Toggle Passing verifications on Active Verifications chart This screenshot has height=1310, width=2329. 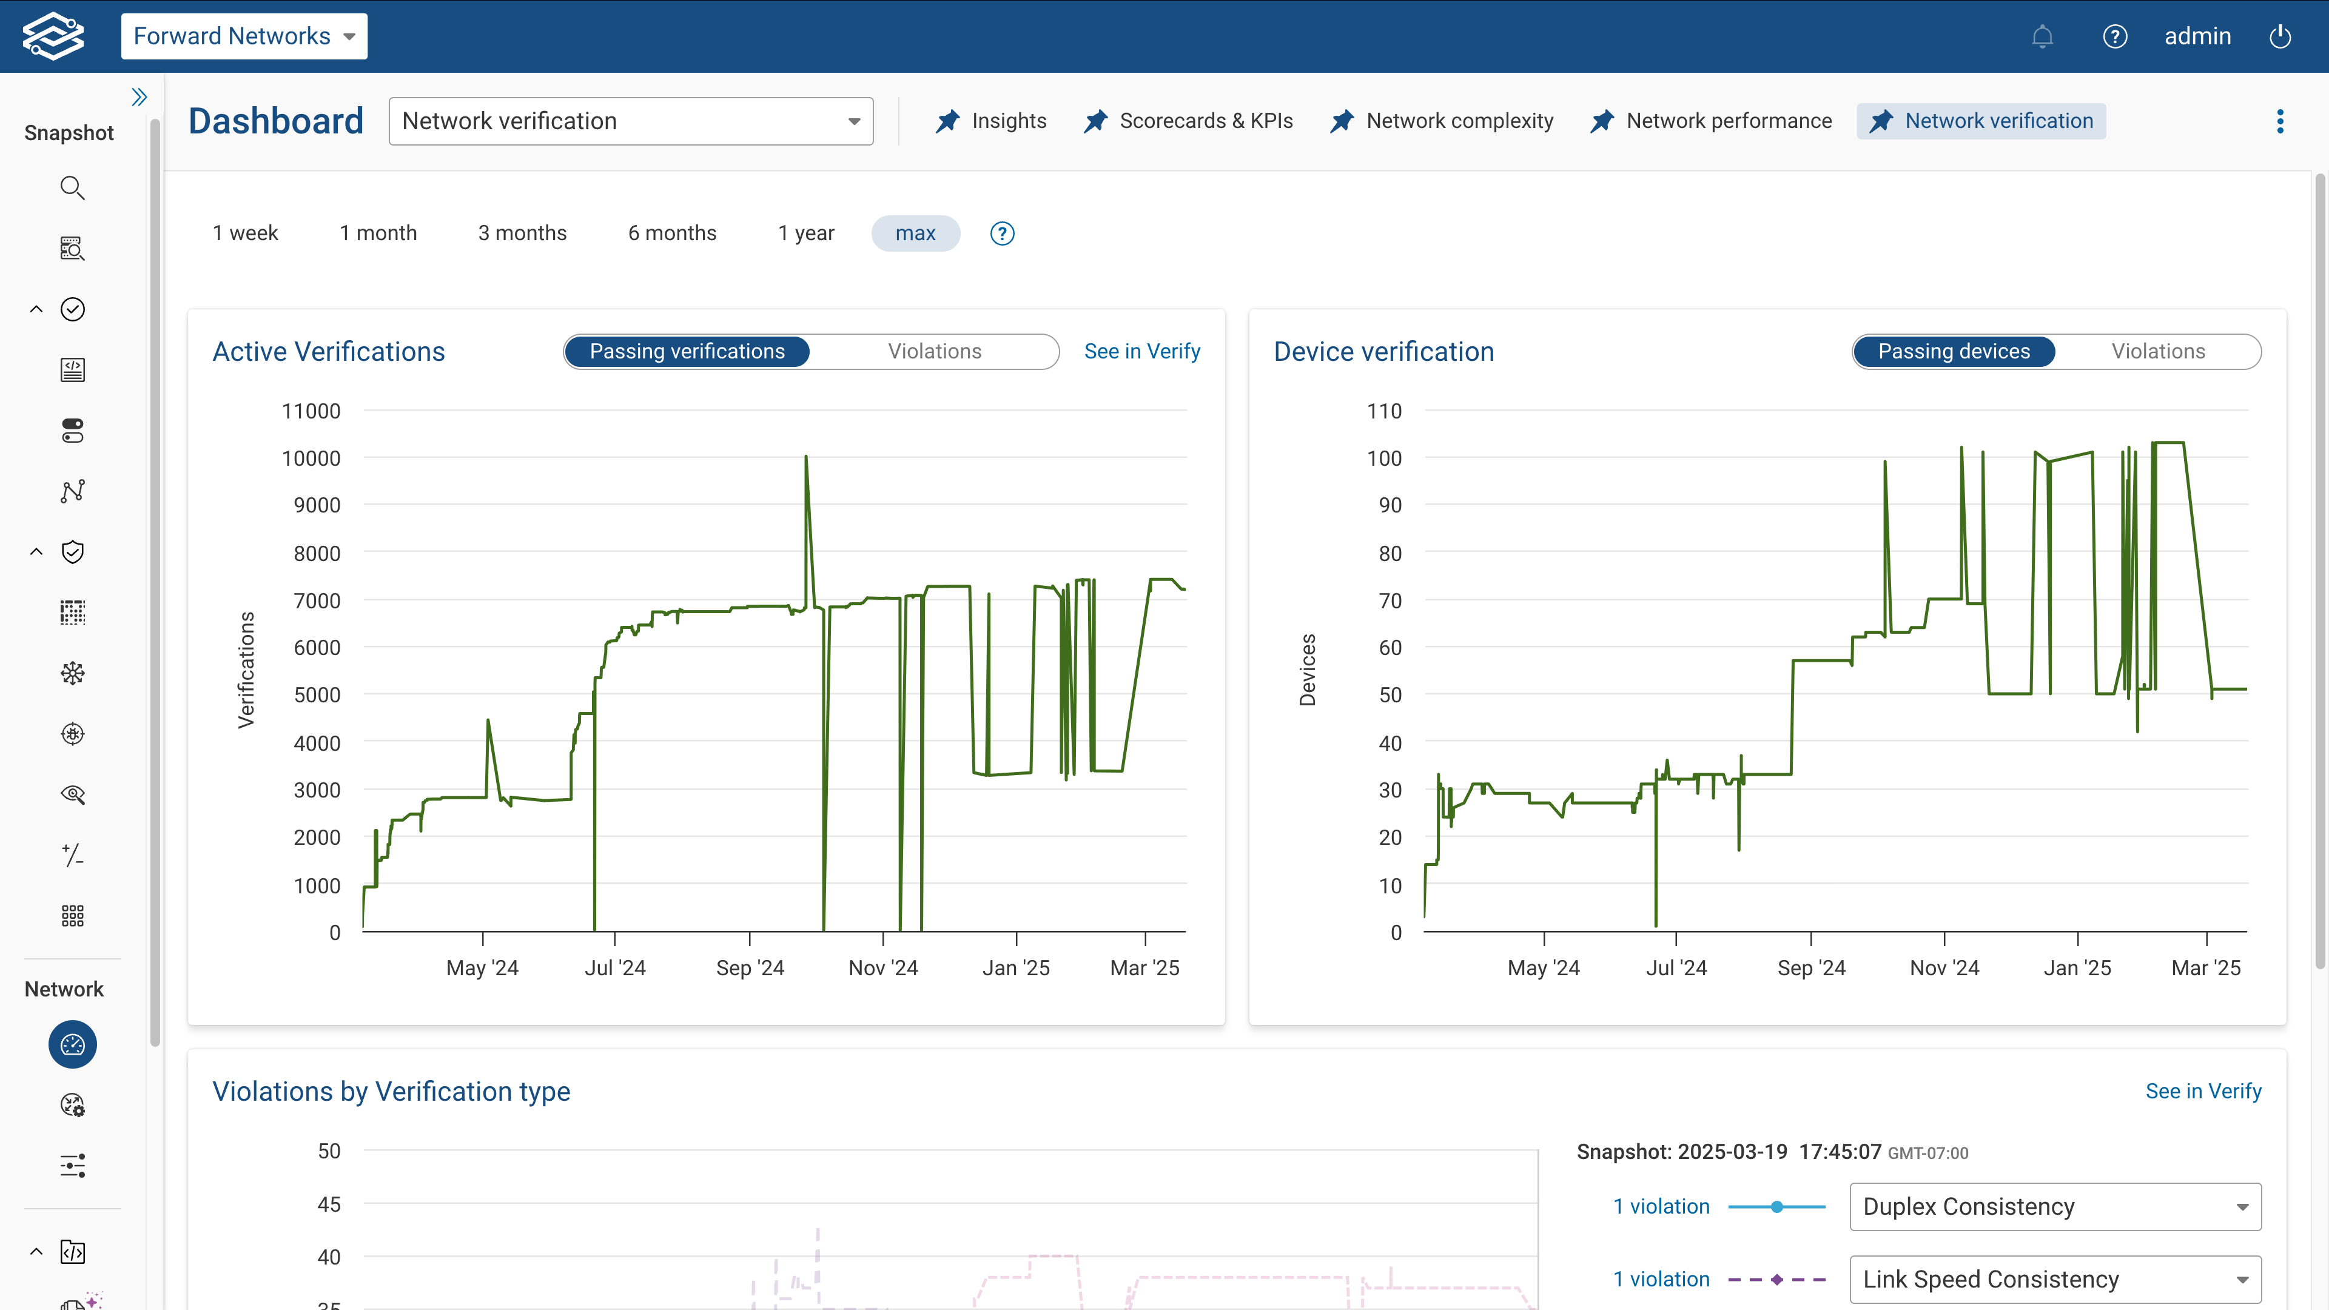[x=687, y=351]
